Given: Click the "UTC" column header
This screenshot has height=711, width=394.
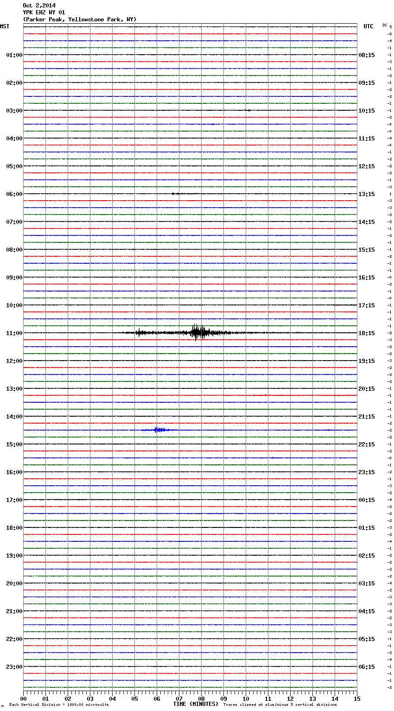Looking at the screenshot, I should [369, 26].
